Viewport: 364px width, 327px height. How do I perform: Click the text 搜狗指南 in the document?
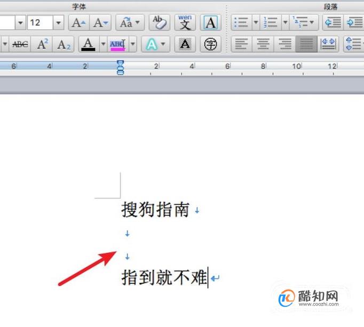(x=155, y=210)
